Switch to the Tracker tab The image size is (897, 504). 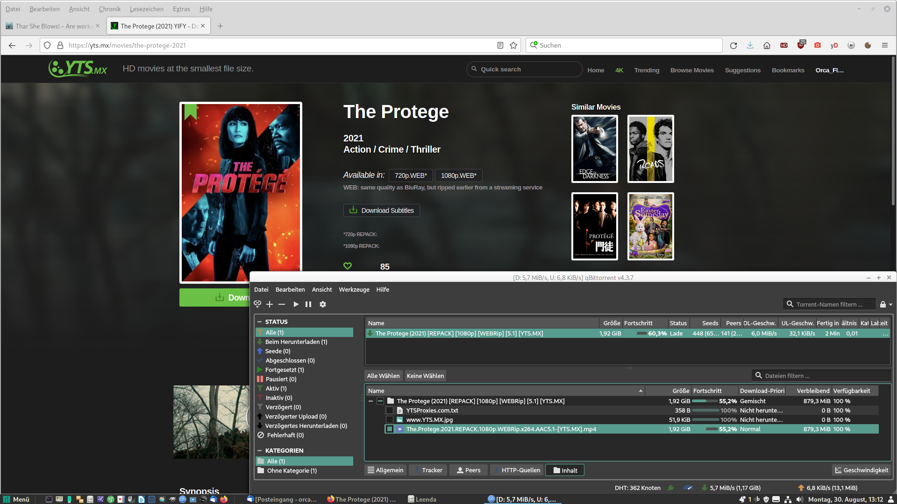point(428,470)
